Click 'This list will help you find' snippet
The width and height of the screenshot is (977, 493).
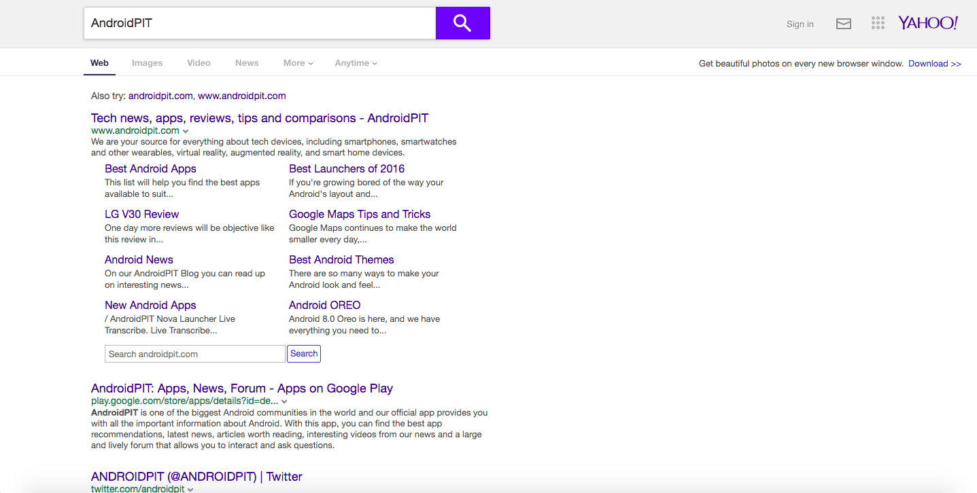pos(182,188)
